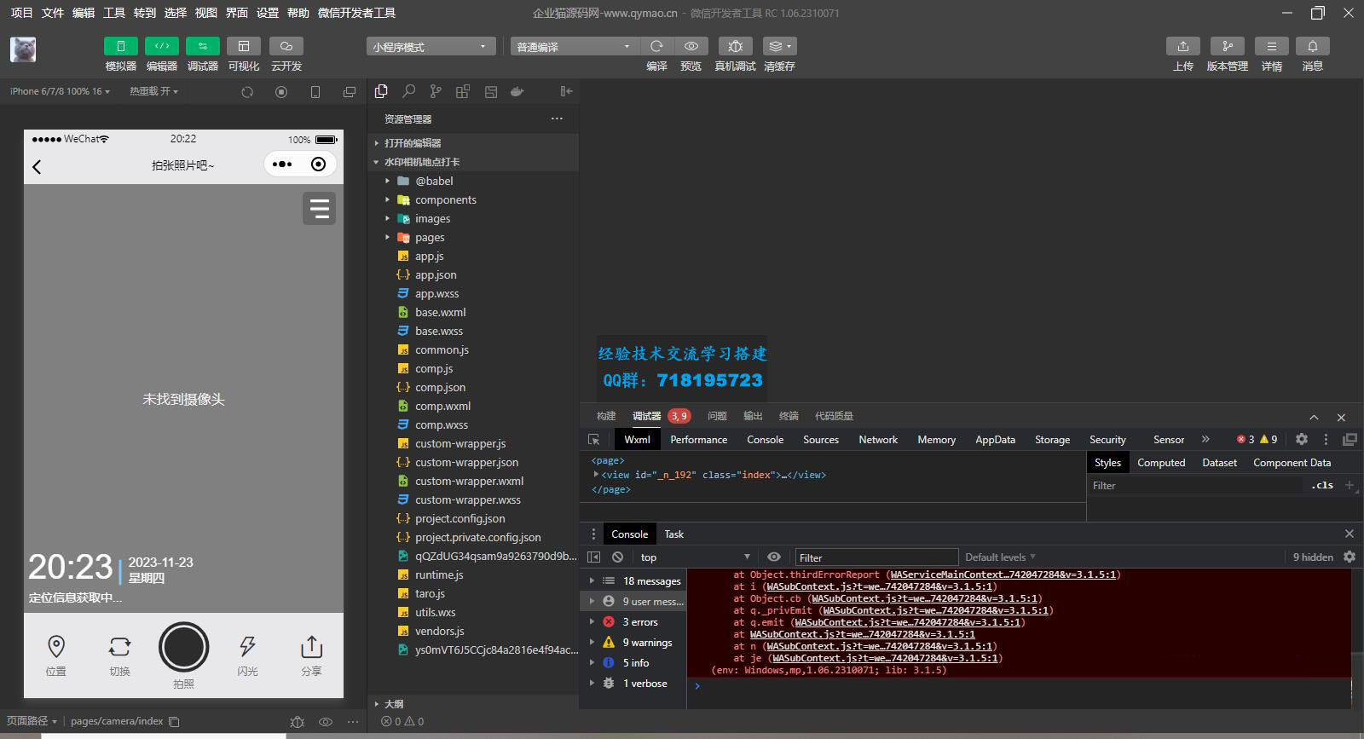Open the Docker whale icon

(x=517, y=91)
